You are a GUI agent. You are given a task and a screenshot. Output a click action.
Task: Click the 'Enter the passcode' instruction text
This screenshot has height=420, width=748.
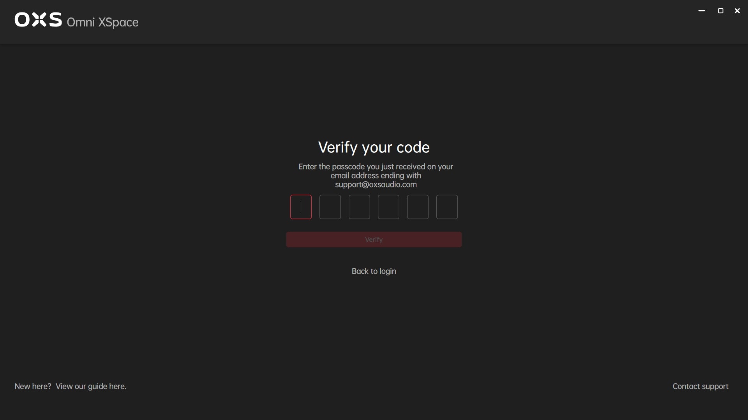(x=376, y=166)
